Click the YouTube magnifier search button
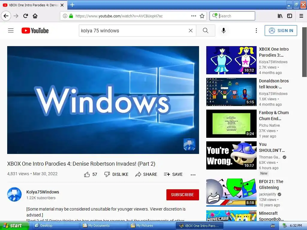Viewport: 307px width, 230px height. tap(206, 31)
